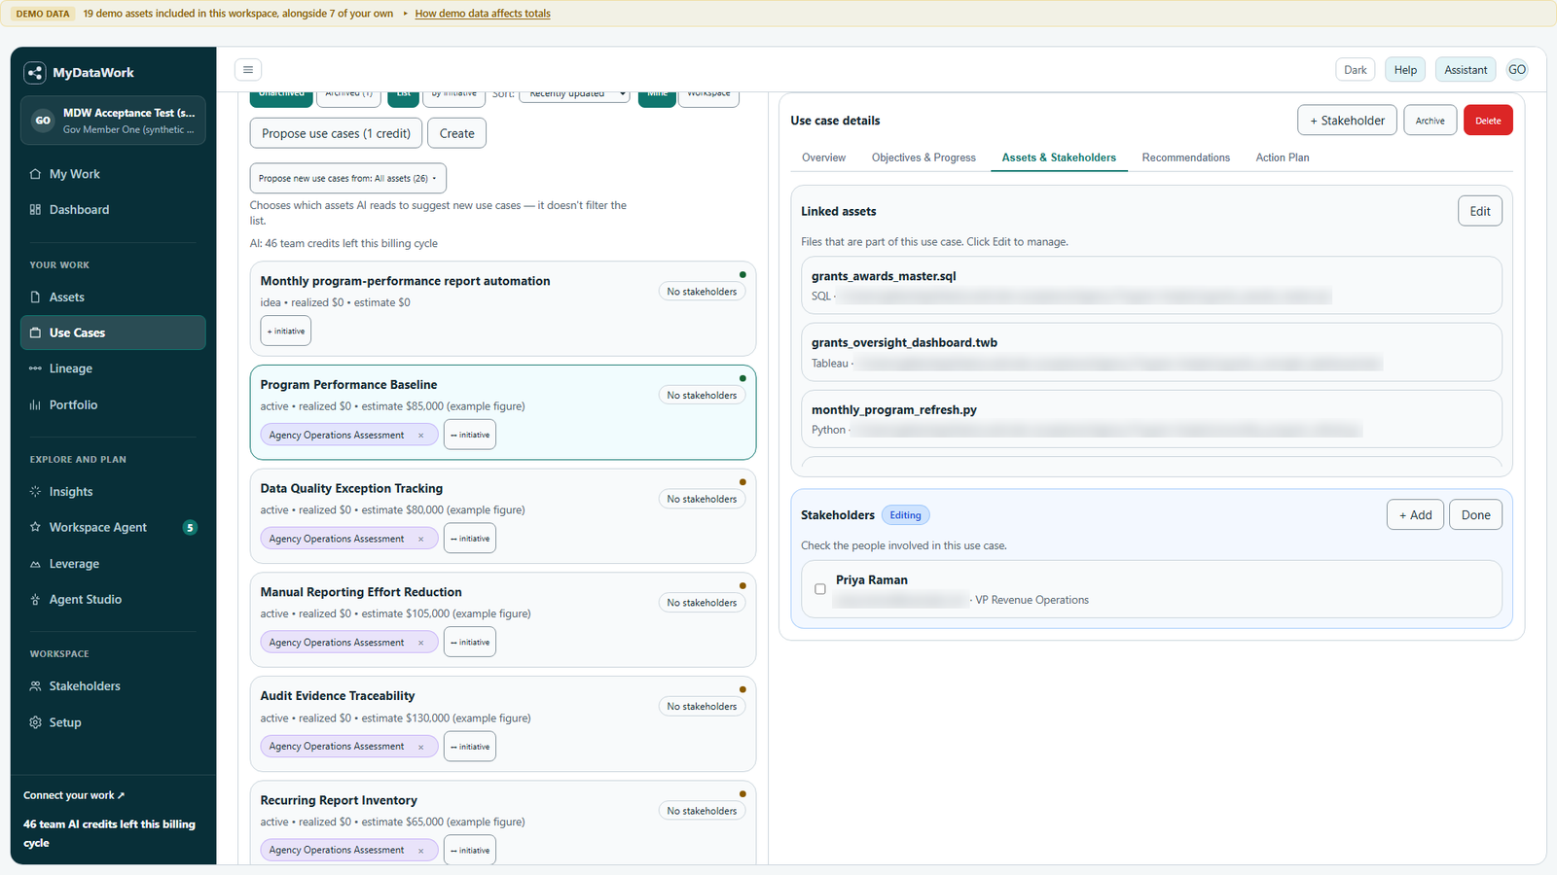1557x875 pixels.
Task: Open GO user avatar menu
Action: pos(1517,70)
